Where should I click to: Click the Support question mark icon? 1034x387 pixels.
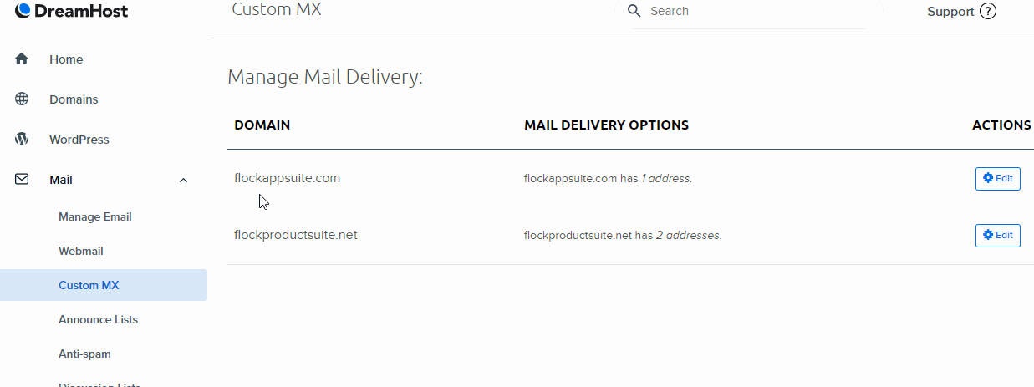[988, 12]
